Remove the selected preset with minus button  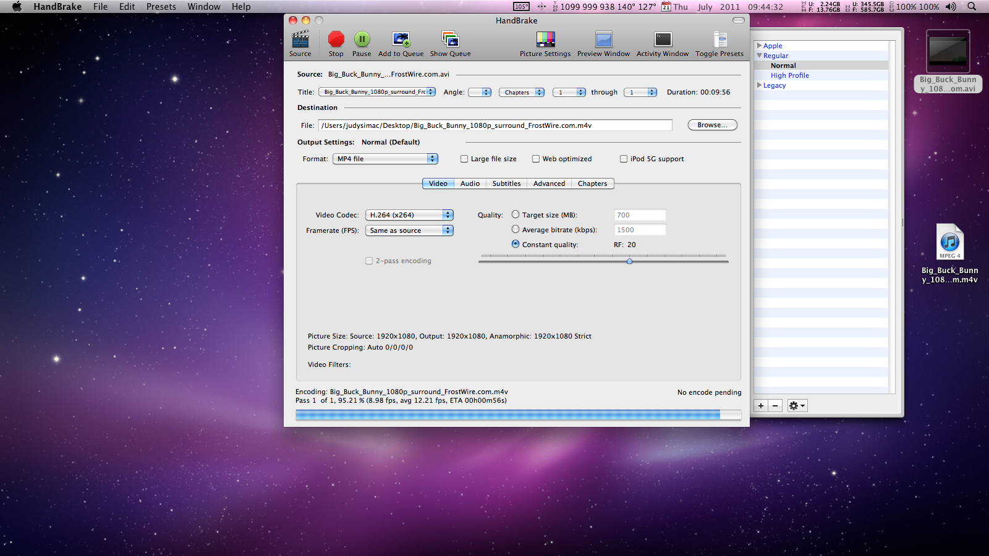775,406
